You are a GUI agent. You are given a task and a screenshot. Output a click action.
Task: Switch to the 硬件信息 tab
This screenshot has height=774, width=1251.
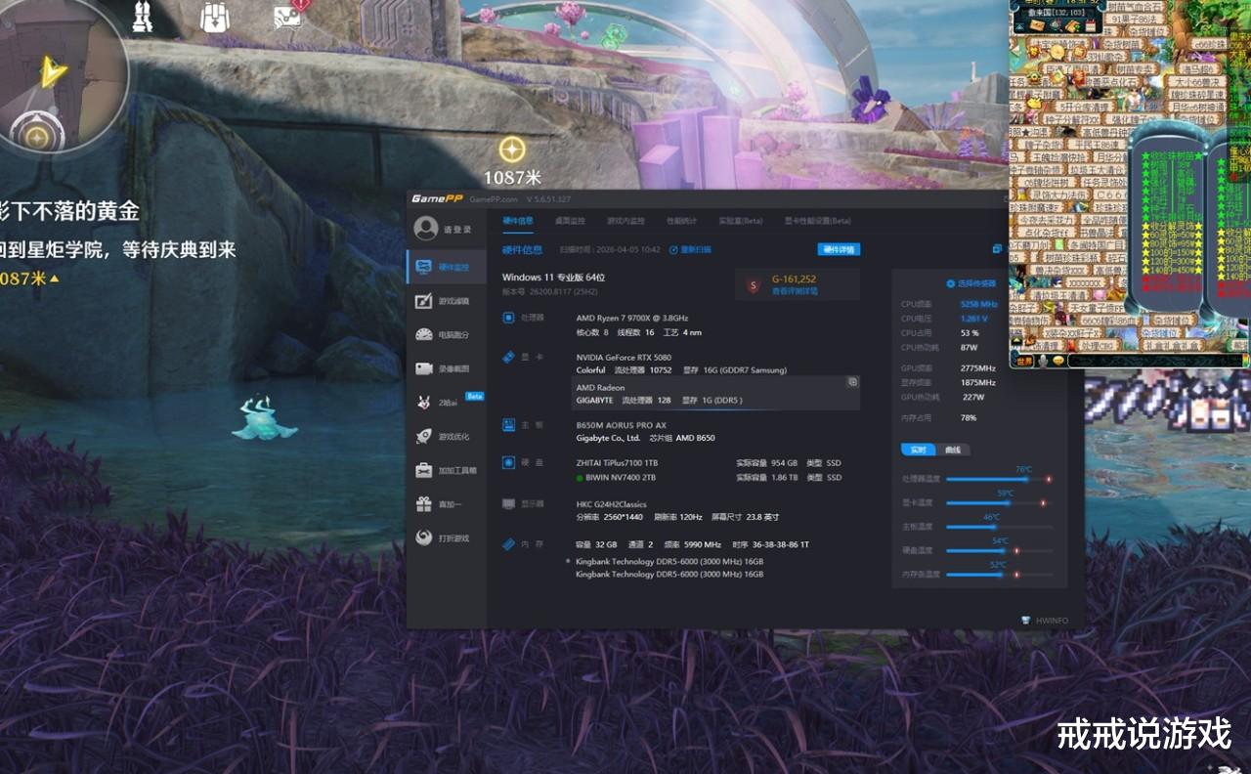point(518,221)
